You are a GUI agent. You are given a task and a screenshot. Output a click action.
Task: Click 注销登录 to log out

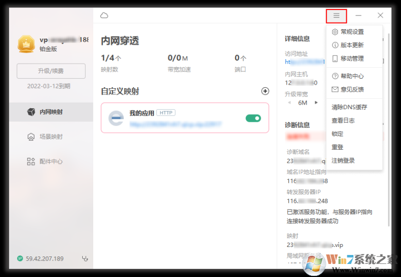click(343, 160)
